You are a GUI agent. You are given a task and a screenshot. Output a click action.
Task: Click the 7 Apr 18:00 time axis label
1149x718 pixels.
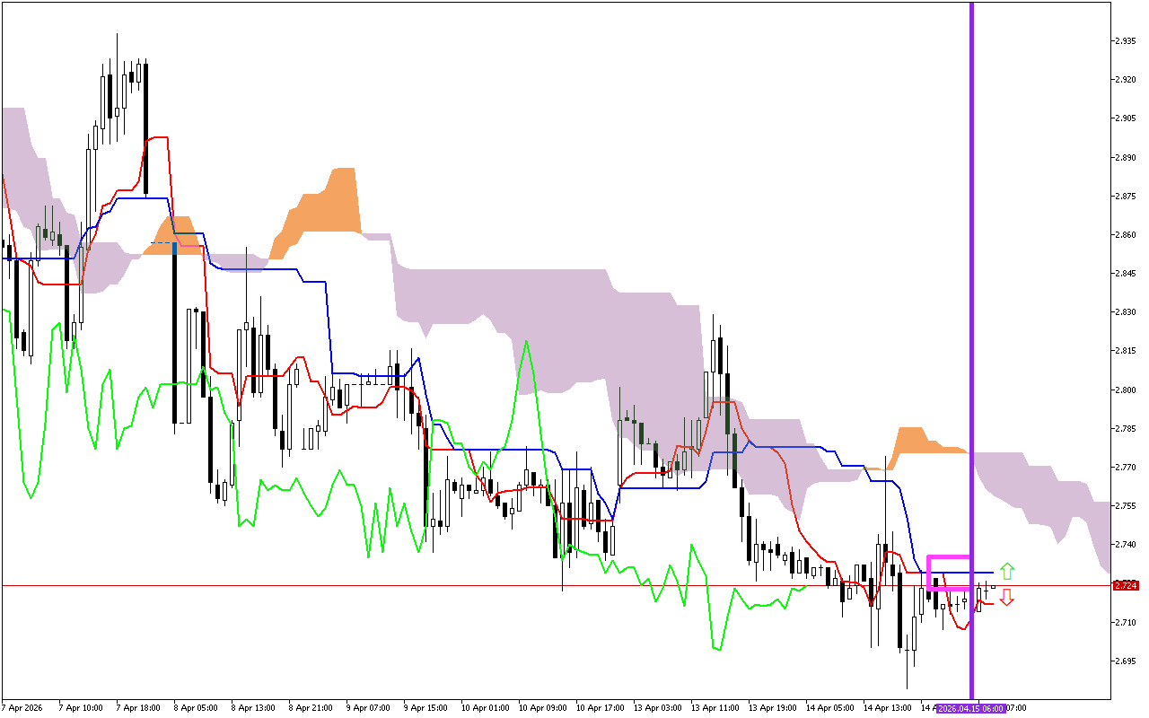click(137, 708)
